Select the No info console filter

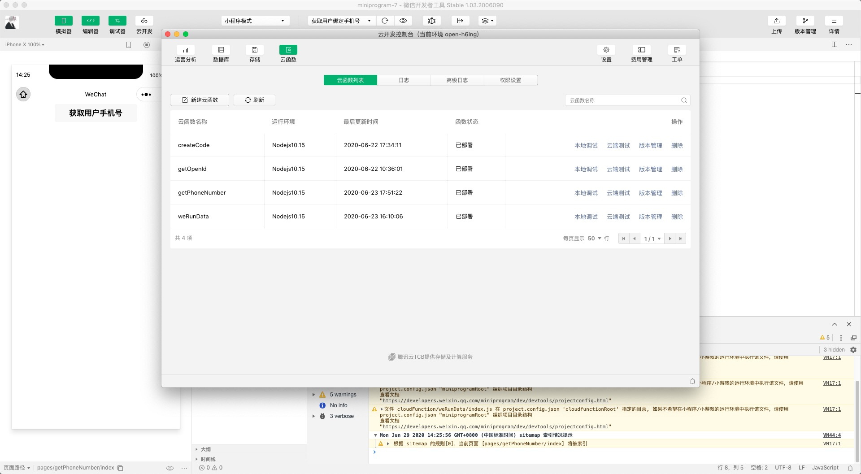[339, 405]
